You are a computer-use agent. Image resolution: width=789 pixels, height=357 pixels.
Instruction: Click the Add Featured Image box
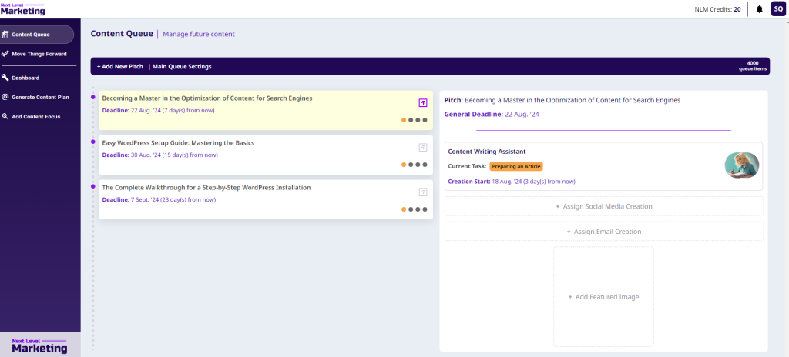(x=603, y=296)
